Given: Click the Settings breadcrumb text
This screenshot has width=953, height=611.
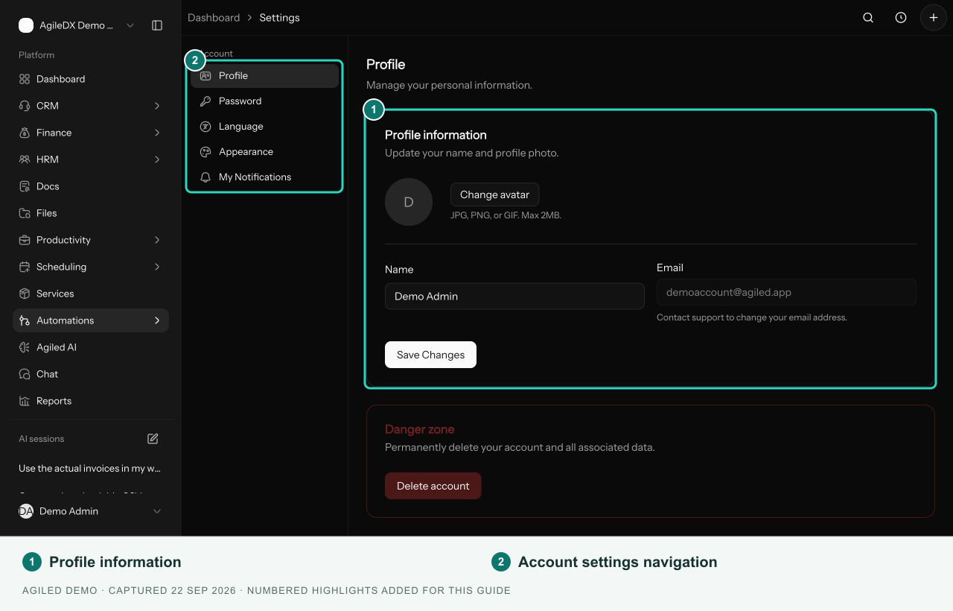Looking at the screenshot, I should point(279,18).
